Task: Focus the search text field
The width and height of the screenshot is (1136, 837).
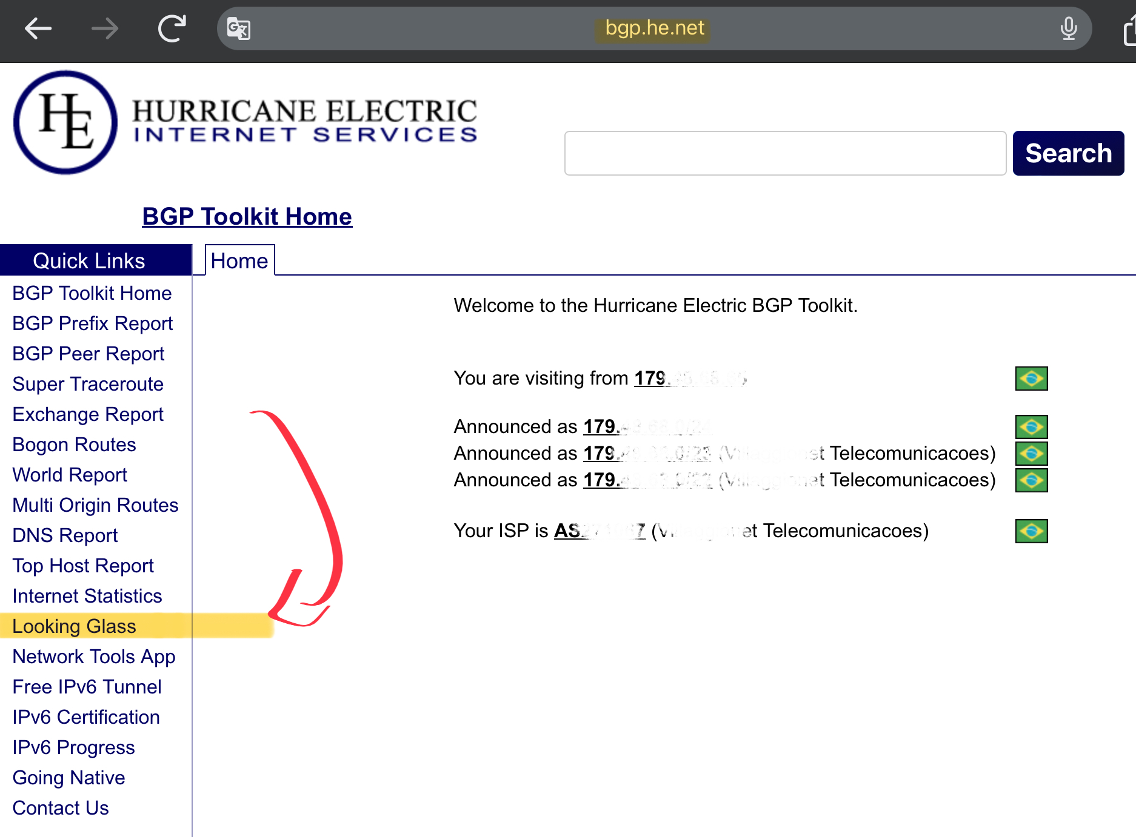Action: (x=785, y=153)
